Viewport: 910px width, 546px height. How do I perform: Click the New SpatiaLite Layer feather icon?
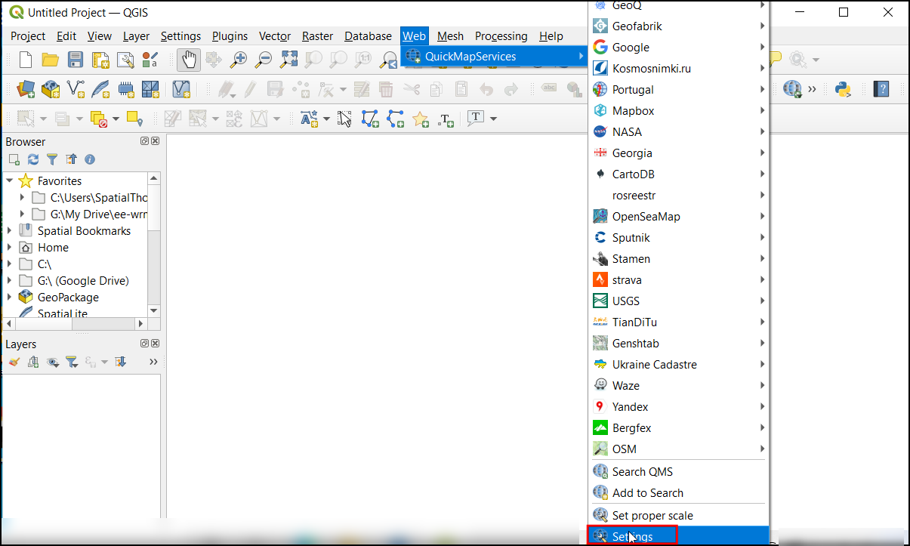(100, 90)
